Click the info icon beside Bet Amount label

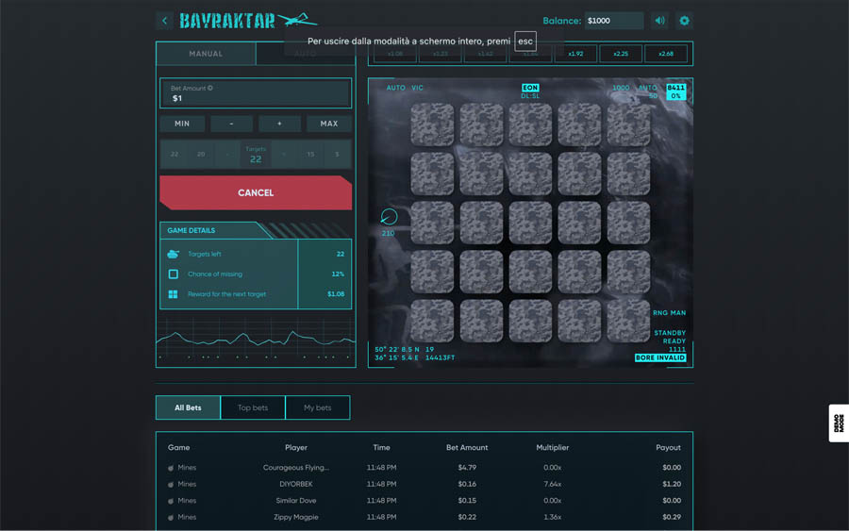[210, 89]
